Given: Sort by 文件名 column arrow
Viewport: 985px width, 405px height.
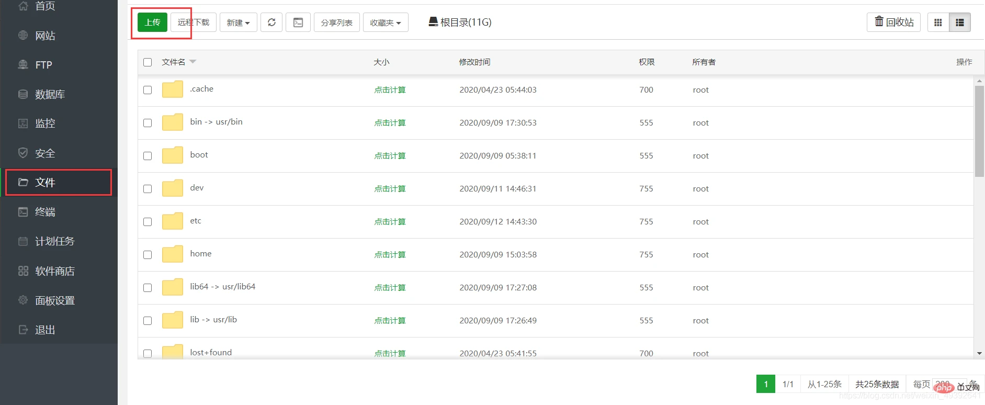Looking at the screenshot, I should point(193,62).
